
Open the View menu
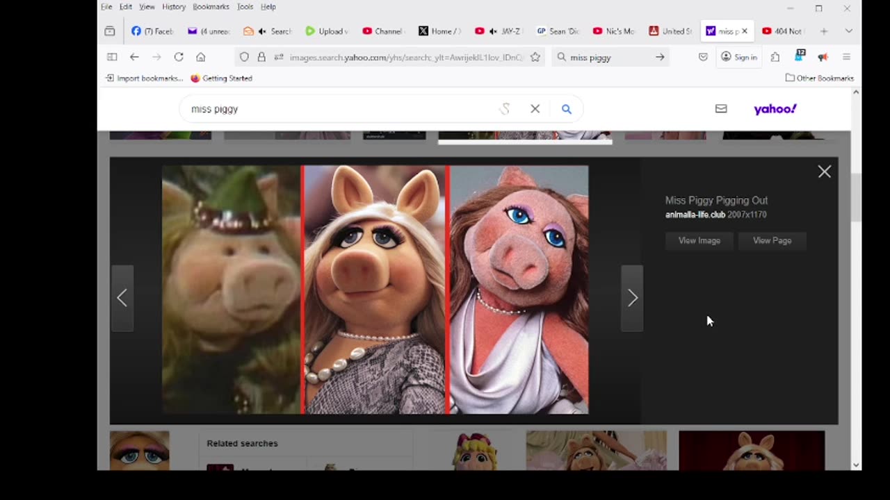pyautogui.click(x=147, y=7)
